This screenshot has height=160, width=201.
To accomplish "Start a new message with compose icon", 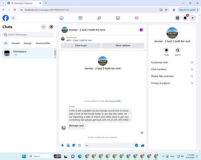I will coord(51,27).
